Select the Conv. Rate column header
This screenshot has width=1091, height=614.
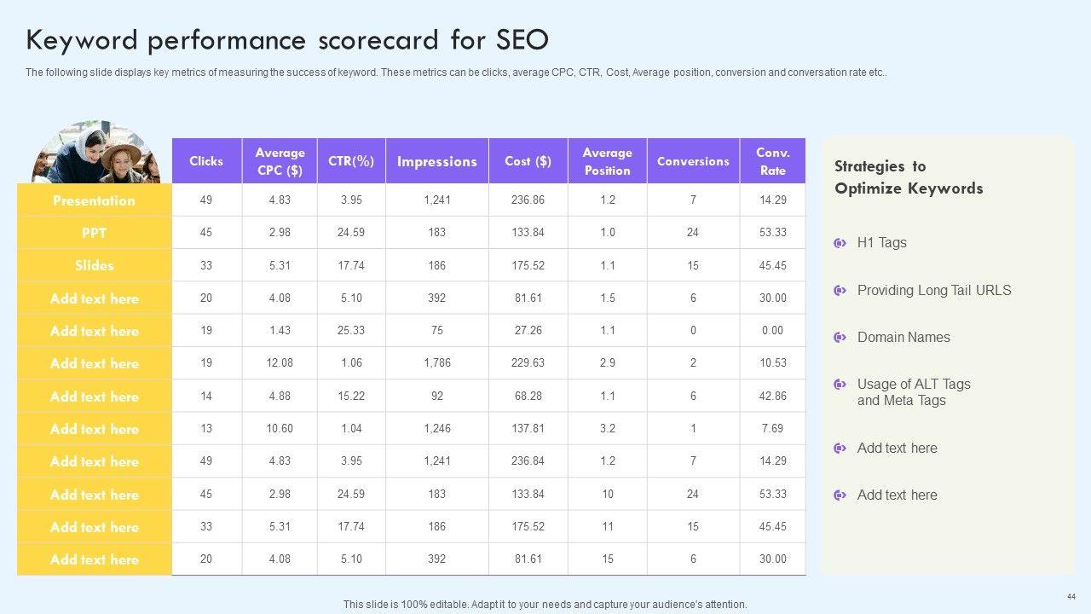[x=772, y=161]
